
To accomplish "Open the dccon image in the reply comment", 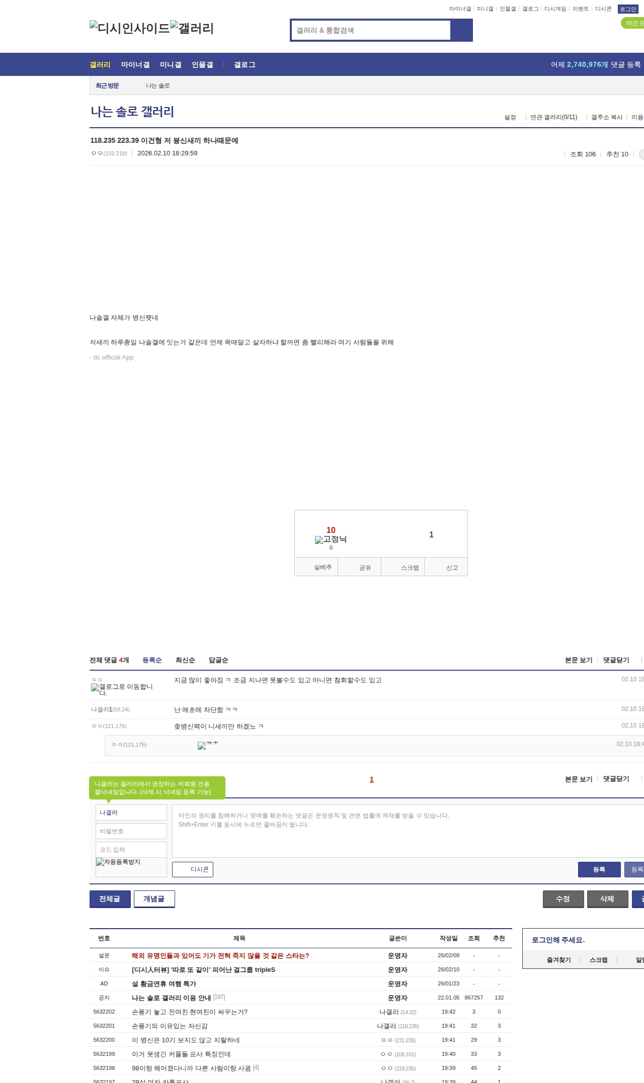I will (207, 745).
